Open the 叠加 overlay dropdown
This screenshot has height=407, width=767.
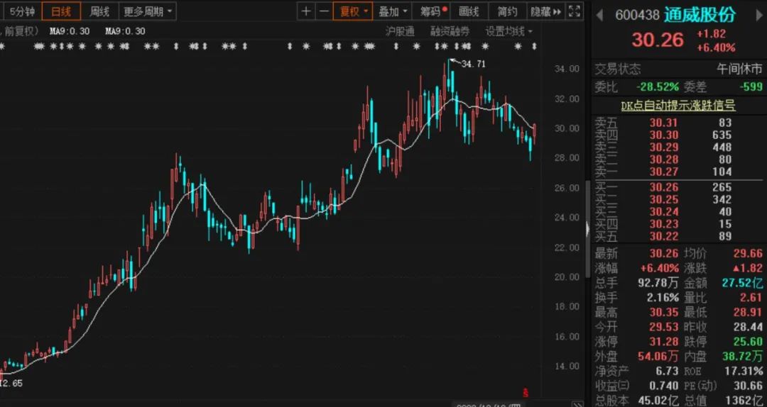point(392,11)
